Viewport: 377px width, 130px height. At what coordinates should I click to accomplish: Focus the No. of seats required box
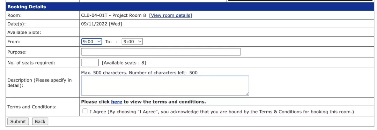click(90, 63)
